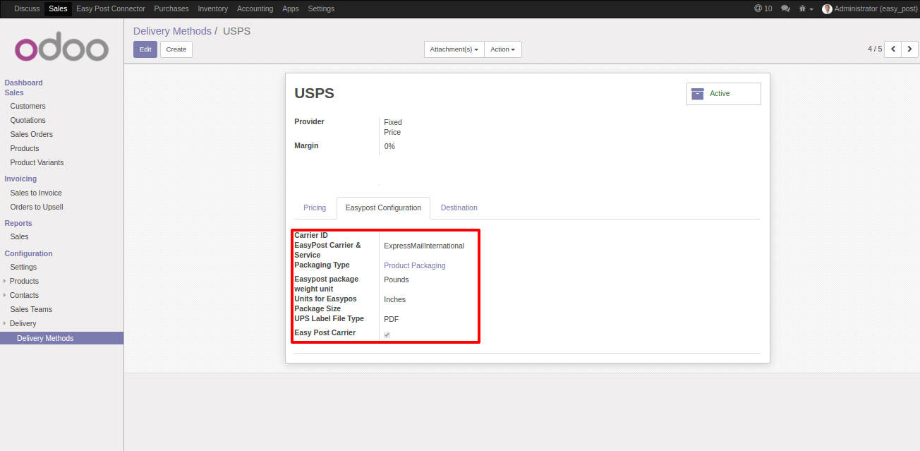
Task: Click the 0% margin value
Action: click(389, 147)
